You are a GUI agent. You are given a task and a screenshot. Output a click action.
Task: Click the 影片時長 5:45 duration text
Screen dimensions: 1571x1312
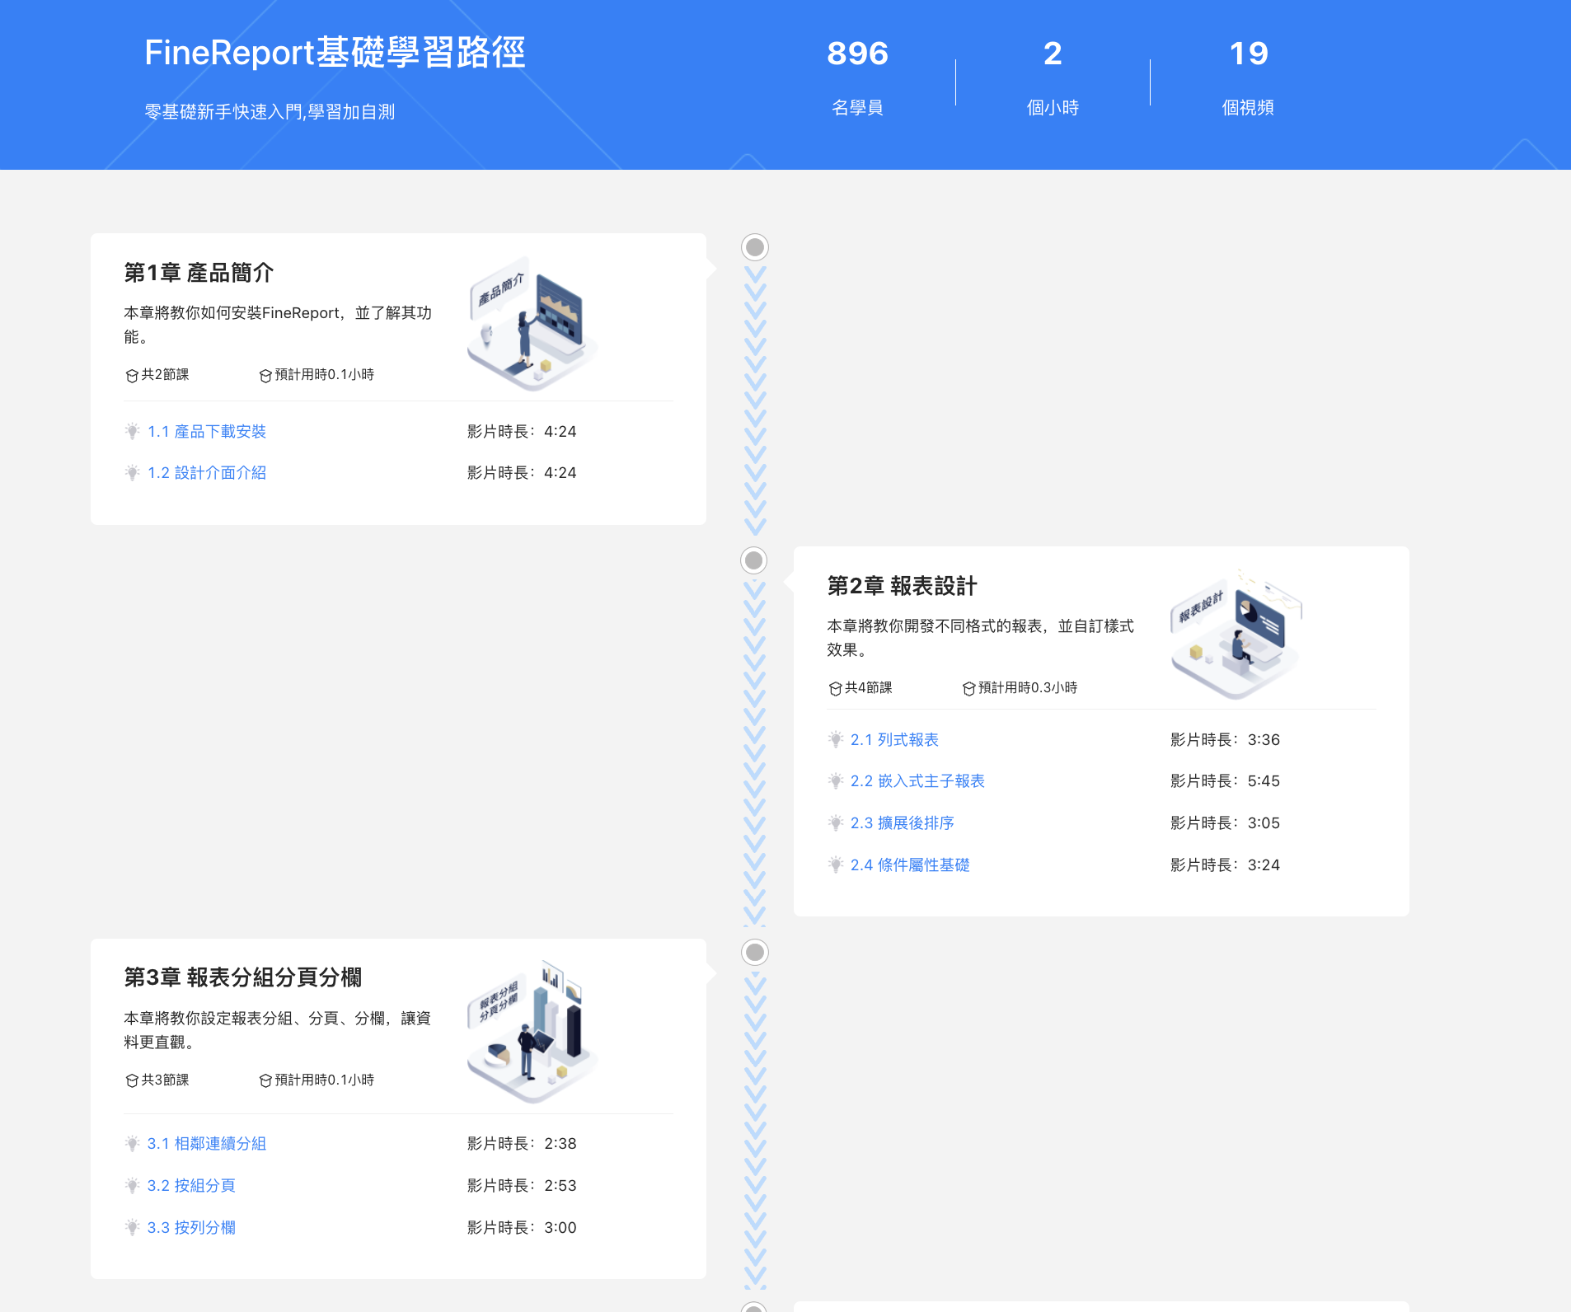click(1225, 780)
